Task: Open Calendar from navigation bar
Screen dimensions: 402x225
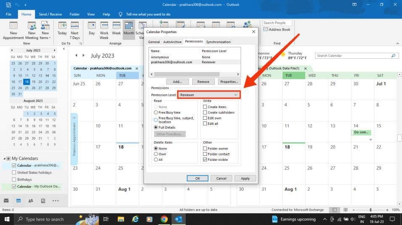Action: (19, 201)
